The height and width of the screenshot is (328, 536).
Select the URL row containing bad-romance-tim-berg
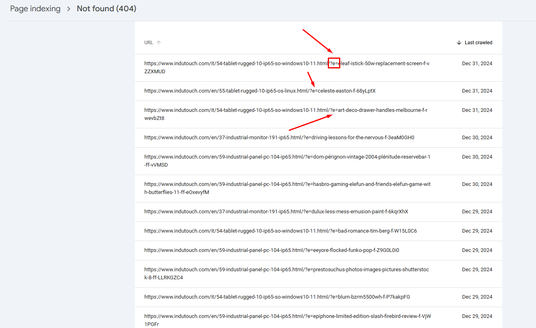click(x=319, y=231)
